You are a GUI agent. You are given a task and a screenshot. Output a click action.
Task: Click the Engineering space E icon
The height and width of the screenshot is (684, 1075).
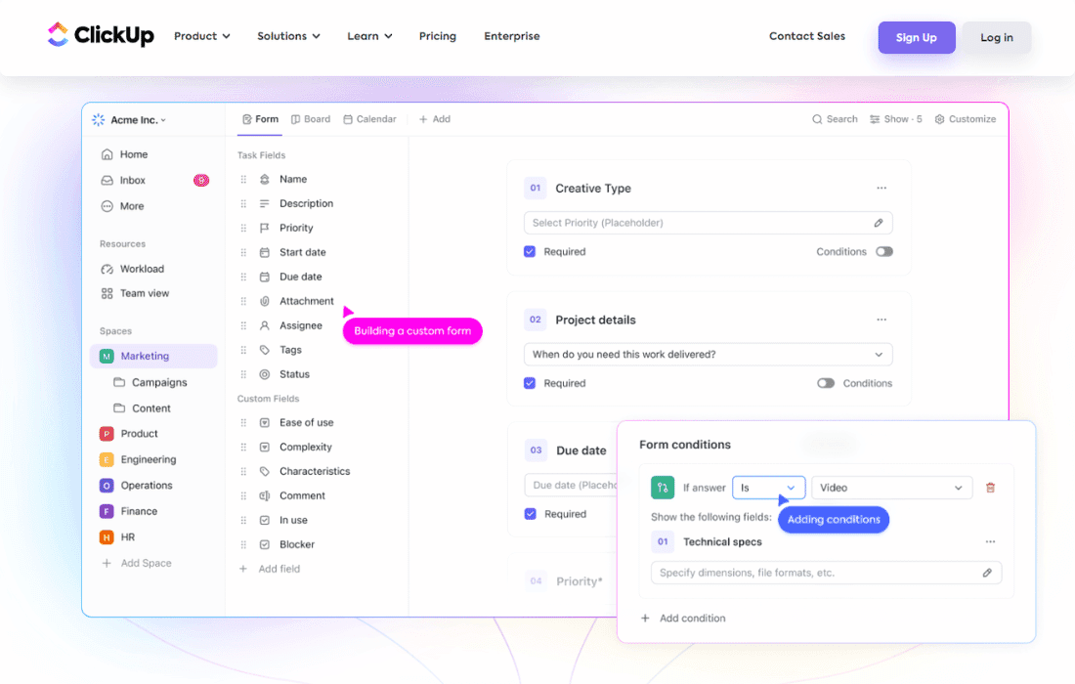point(107,460)
